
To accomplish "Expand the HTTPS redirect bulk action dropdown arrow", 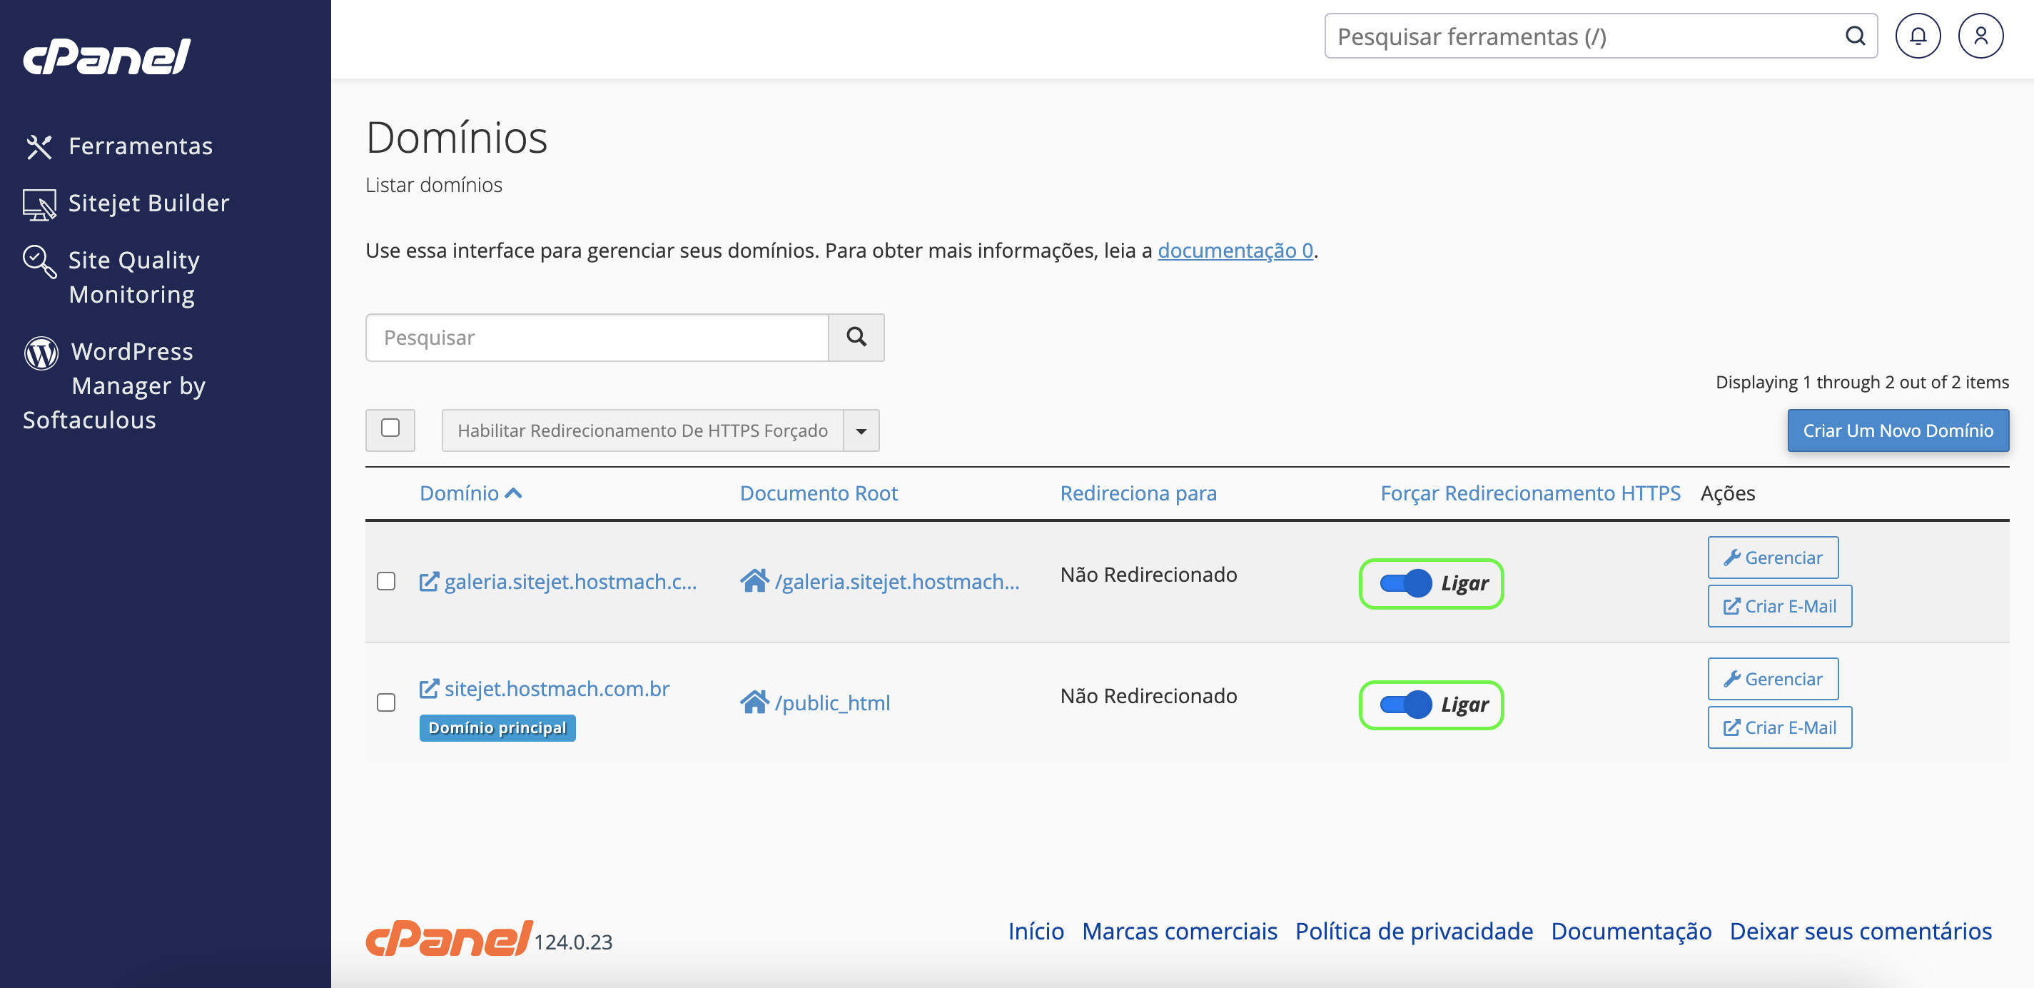I will (x=861, y=430).
